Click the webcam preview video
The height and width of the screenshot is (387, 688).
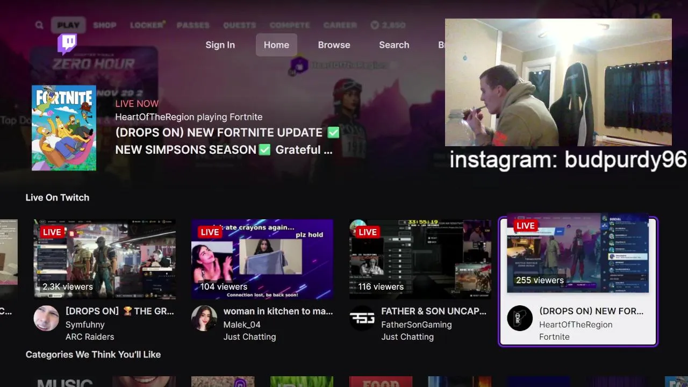[x=558, y=83]
